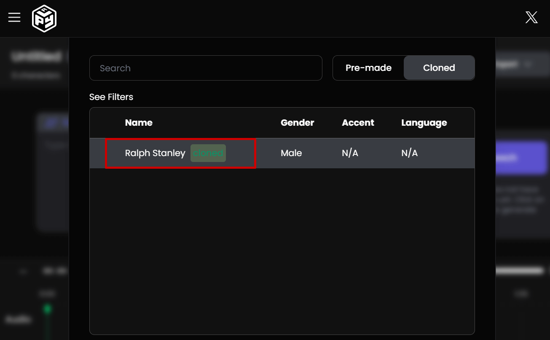Select the Cloned voices tab
Viewport: 550px width, 340px height.
tap(439, 68)
